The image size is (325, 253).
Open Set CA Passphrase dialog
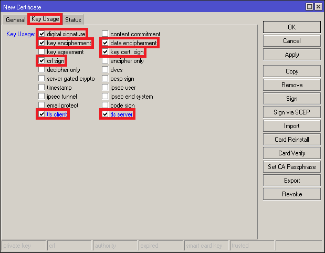point(291,167)
